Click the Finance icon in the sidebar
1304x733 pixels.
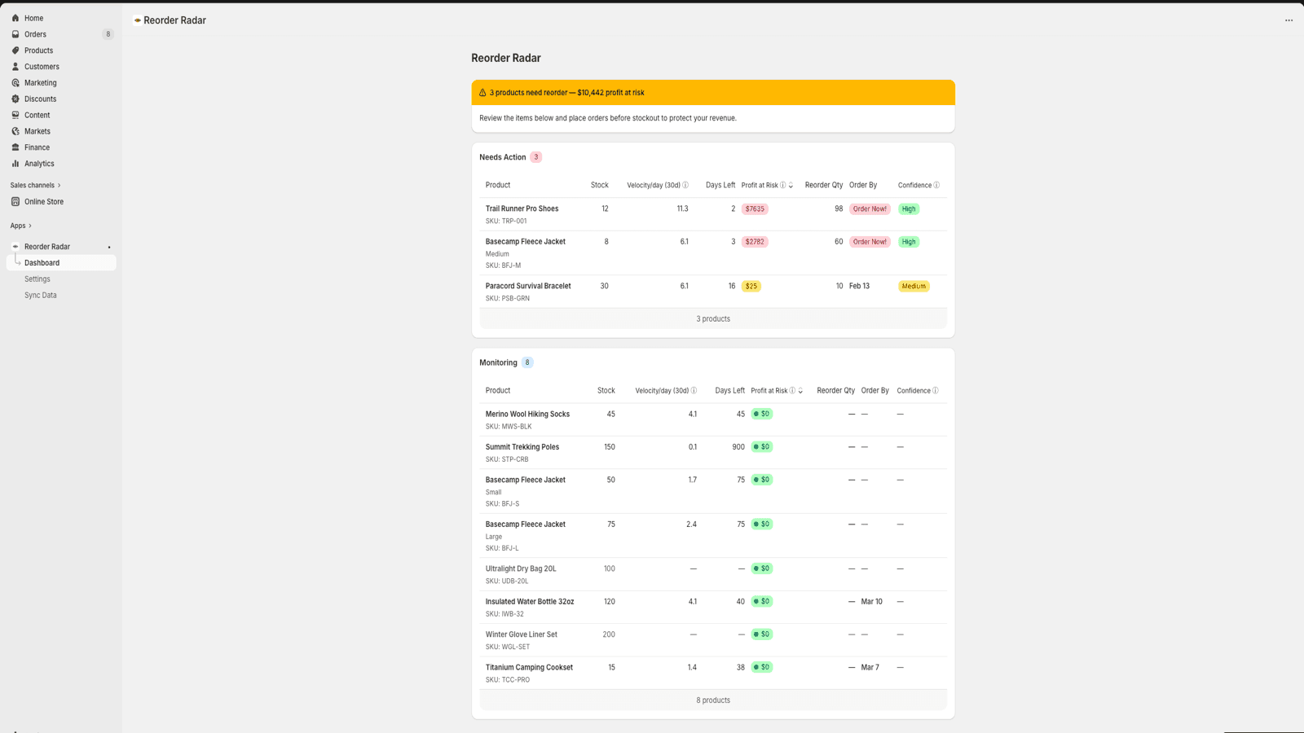[x=15, y=147]
